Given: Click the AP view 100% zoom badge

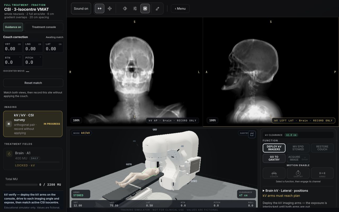Looking at the screenshot, I should tap(76, 120).
